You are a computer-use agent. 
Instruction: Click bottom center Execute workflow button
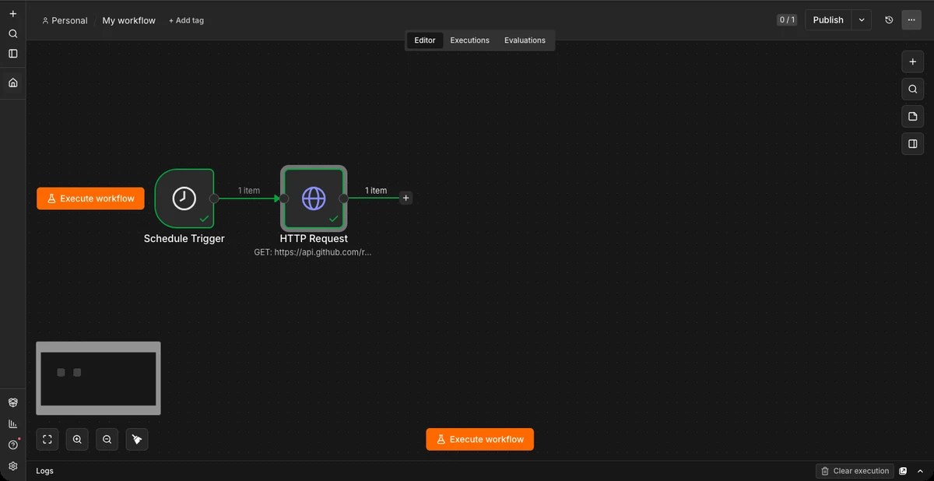[480, 440]
